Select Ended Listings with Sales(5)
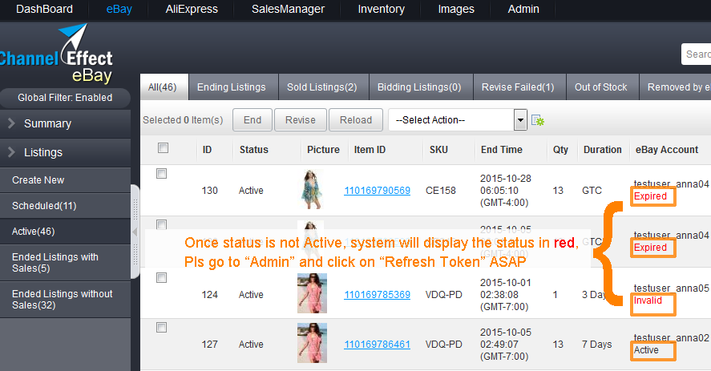 (65, 263)
